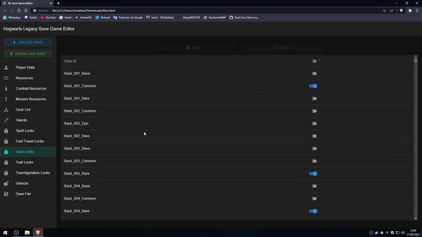Viewport: 422px width, 237px height.
Task: Open the Gmail bookmark
Action: [x=65, y=18]
